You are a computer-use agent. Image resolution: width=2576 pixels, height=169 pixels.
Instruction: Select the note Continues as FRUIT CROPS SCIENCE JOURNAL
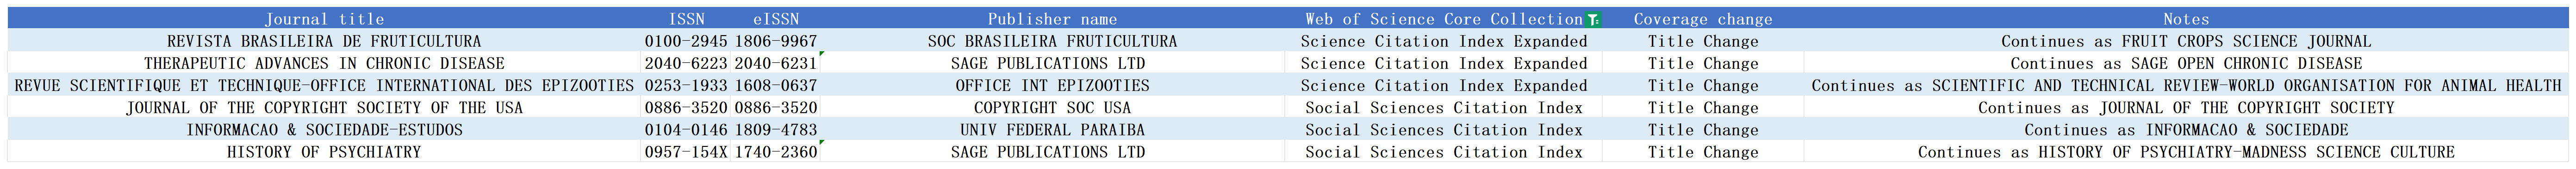2186,41
